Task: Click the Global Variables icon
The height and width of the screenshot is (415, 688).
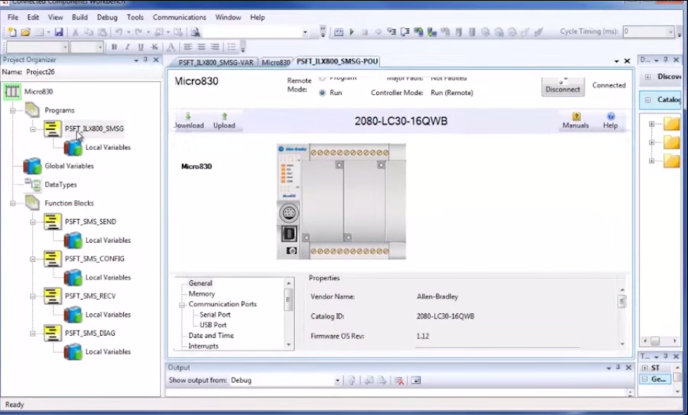Action: click(32, 166)
